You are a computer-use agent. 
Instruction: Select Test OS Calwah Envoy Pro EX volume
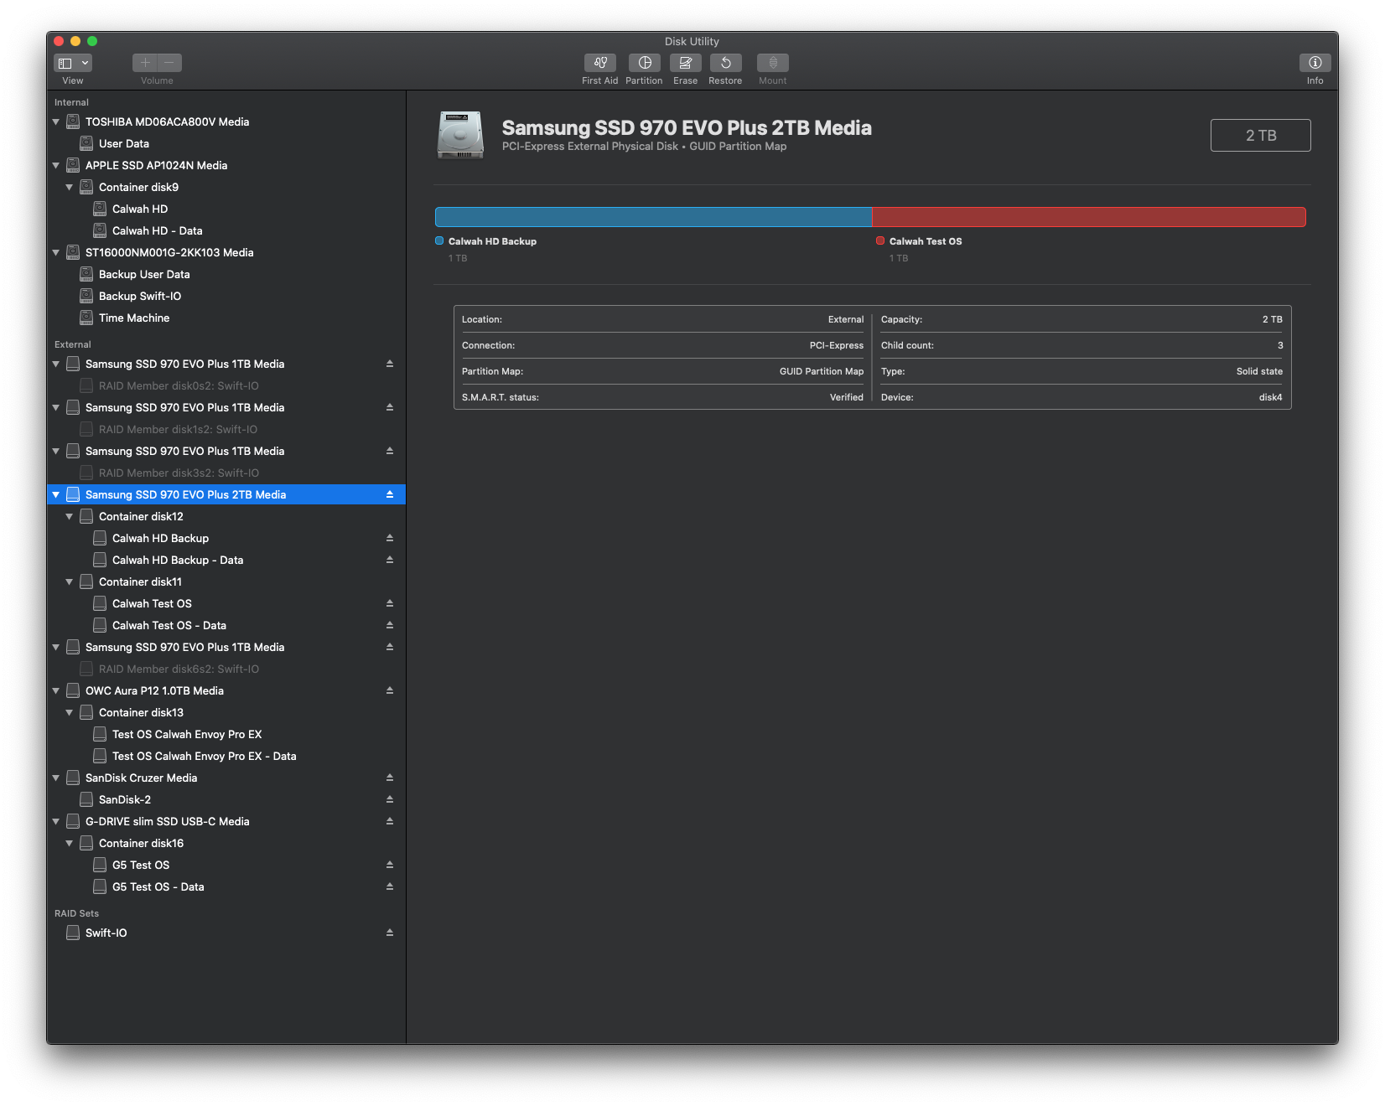click(226, 735)
